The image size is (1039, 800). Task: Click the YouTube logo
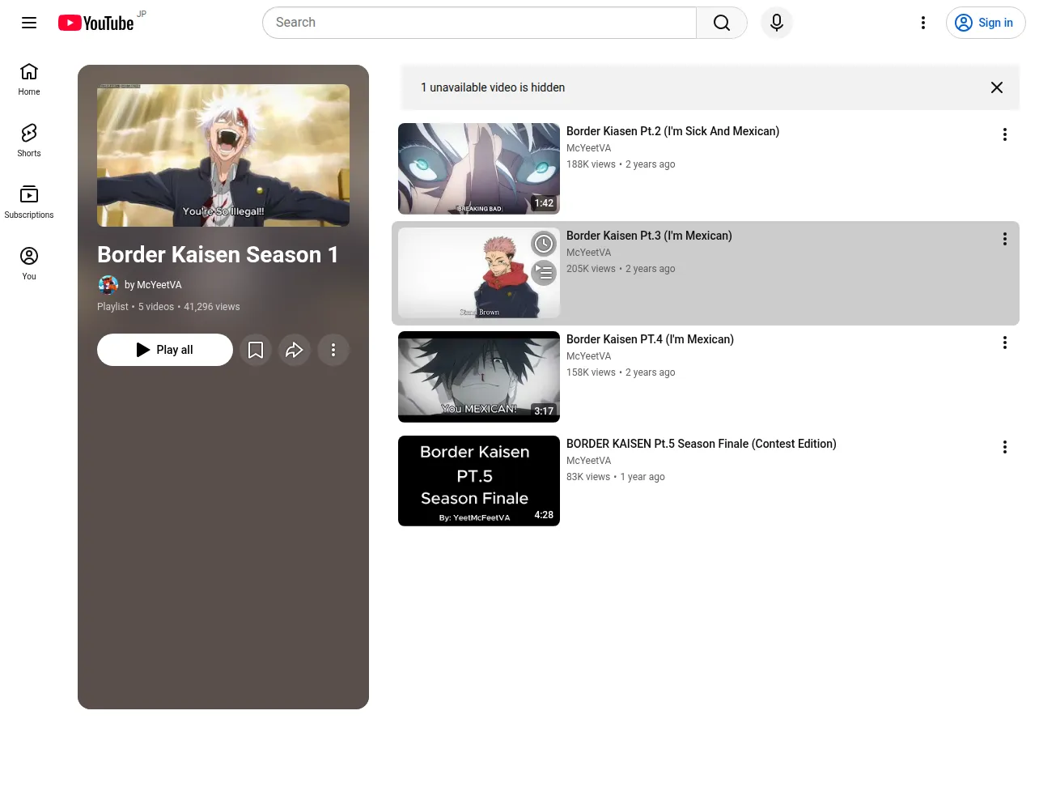pyautogui.click(x=95, y=23)
